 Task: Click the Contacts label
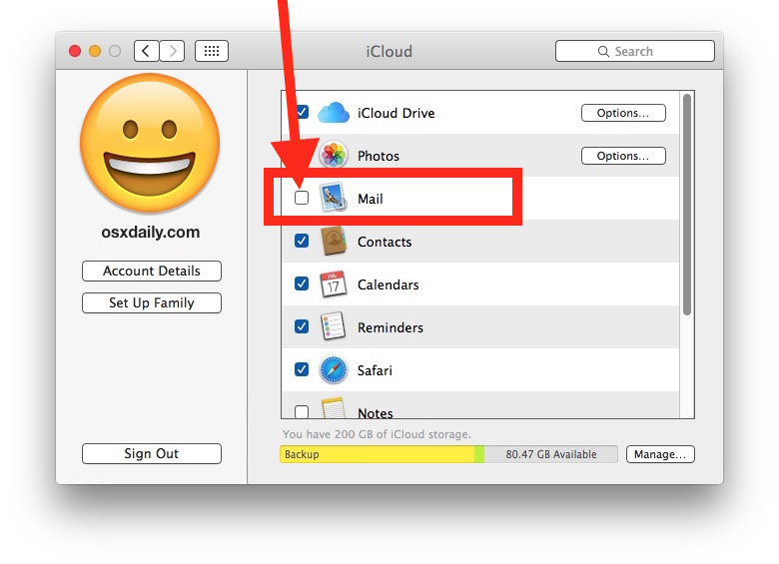[385, 242]
